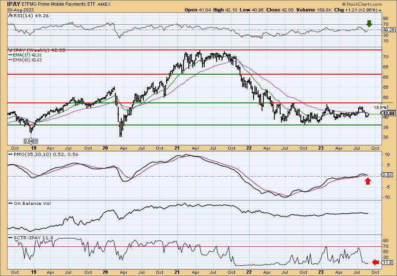Click the 13.6% annotation near price axis
Image resolution: width=397 pixels, height=276 pixels.
[x=380, y=107]
